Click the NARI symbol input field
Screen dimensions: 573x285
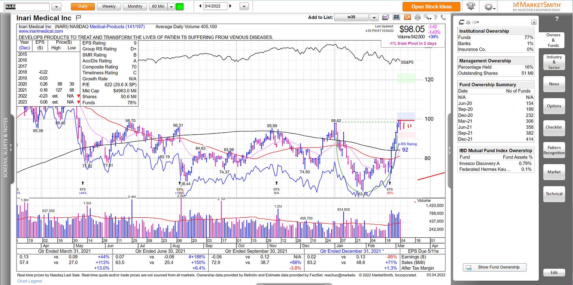pos(27,7)
